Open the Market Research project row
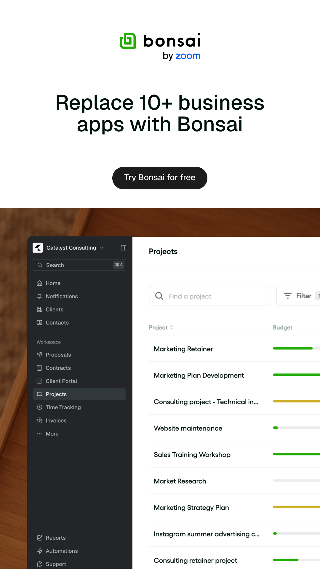This screenshot has width=320, height=569. (234, 481)
